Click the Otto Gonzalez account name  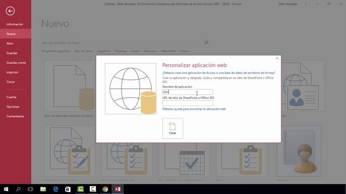tap(288, 4)
